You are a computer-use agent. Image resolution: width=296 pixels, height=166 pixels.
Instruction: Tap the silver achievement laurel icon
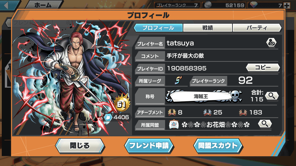tap(207, 113)
